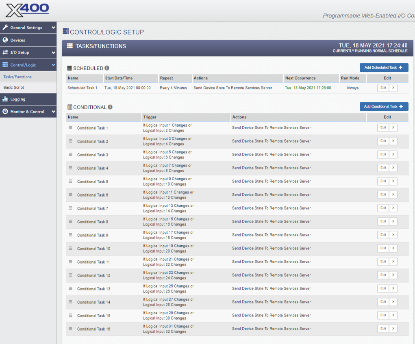Select Tasks/Functions sidebar item
The image size is (415, 344).
tap(17, 77)
